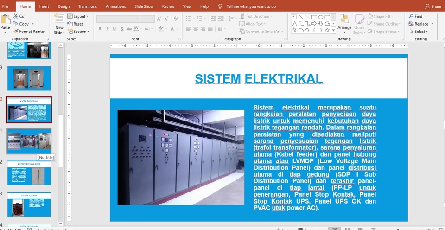Click Tell me what you want to do
This screenshot has height=230, width=445.
[x=251, y=6]
